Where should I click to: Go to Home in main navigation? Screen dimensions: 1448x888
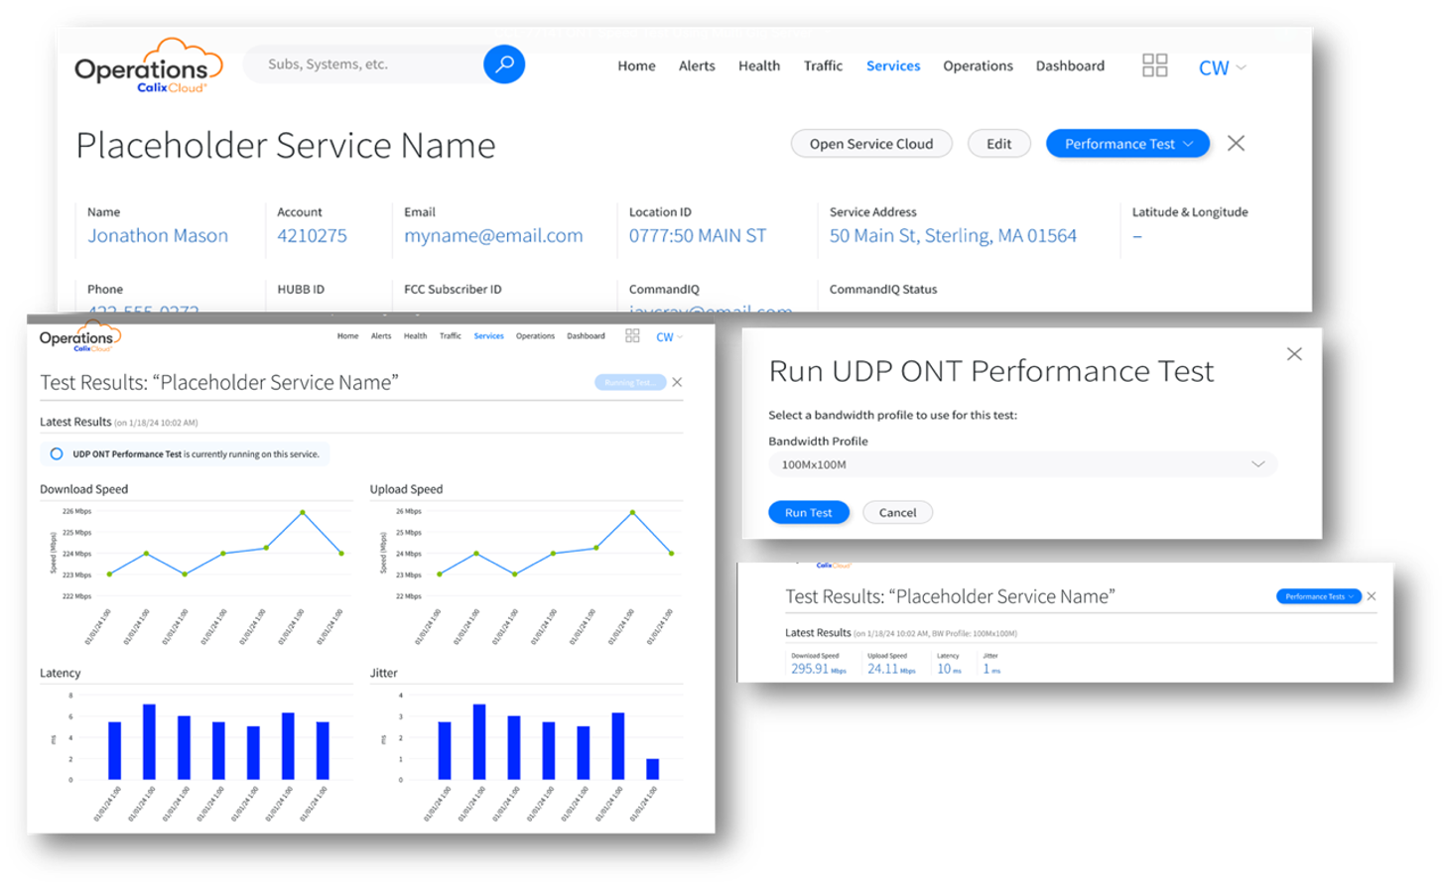[636, 65]
